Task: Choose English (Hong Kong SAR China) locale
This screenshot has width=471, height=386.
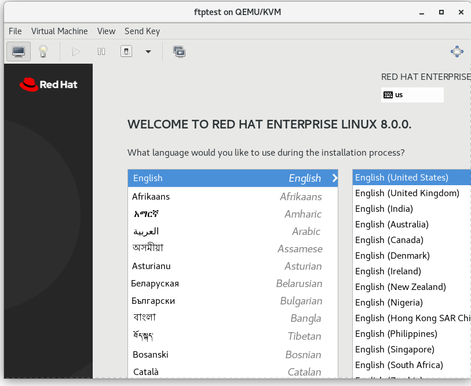Action: [x=411, y=318]
